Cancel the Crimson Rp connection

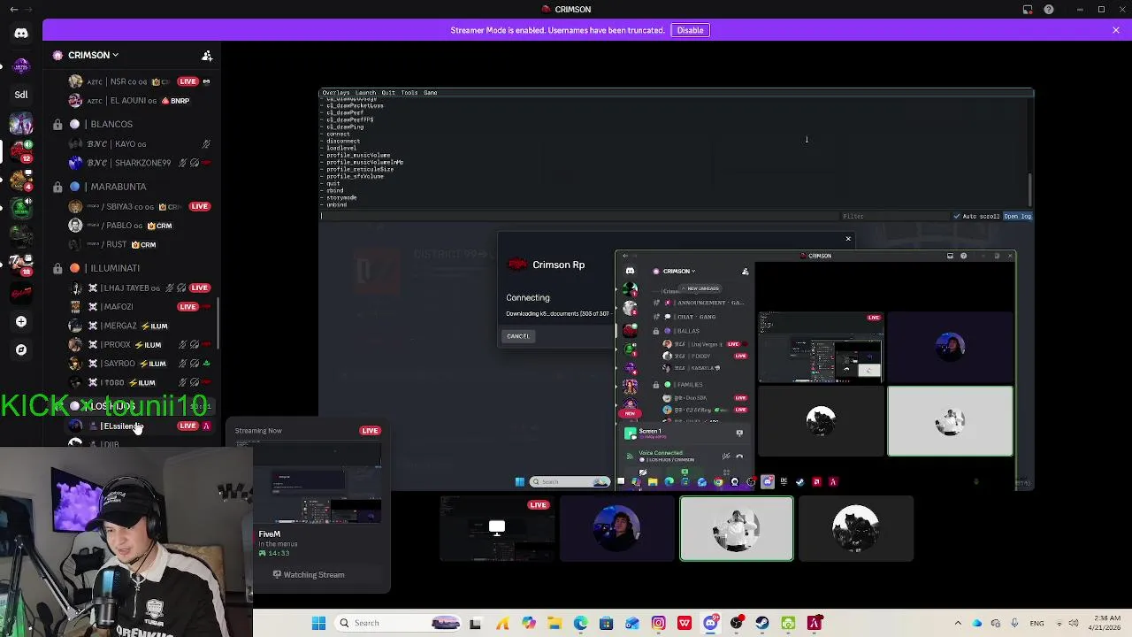pyautogui.click(x=518, y=336)
